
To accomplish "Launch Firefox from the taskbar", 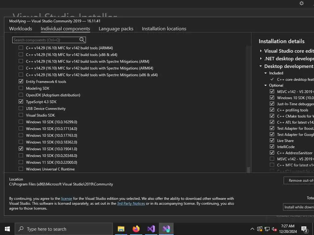I will 136,229.
